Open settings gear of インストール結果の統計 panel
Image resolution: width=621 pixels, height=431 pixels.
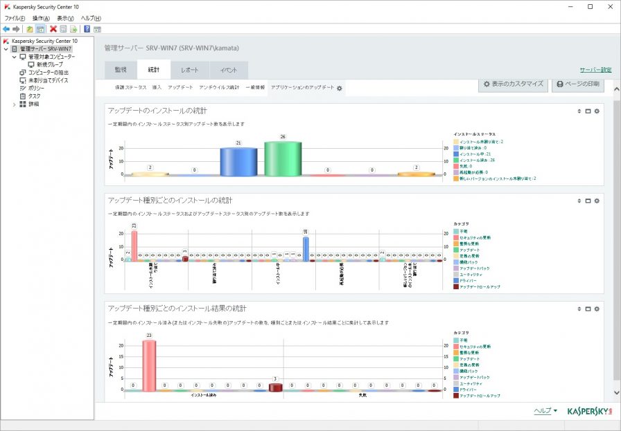(597, 309)
